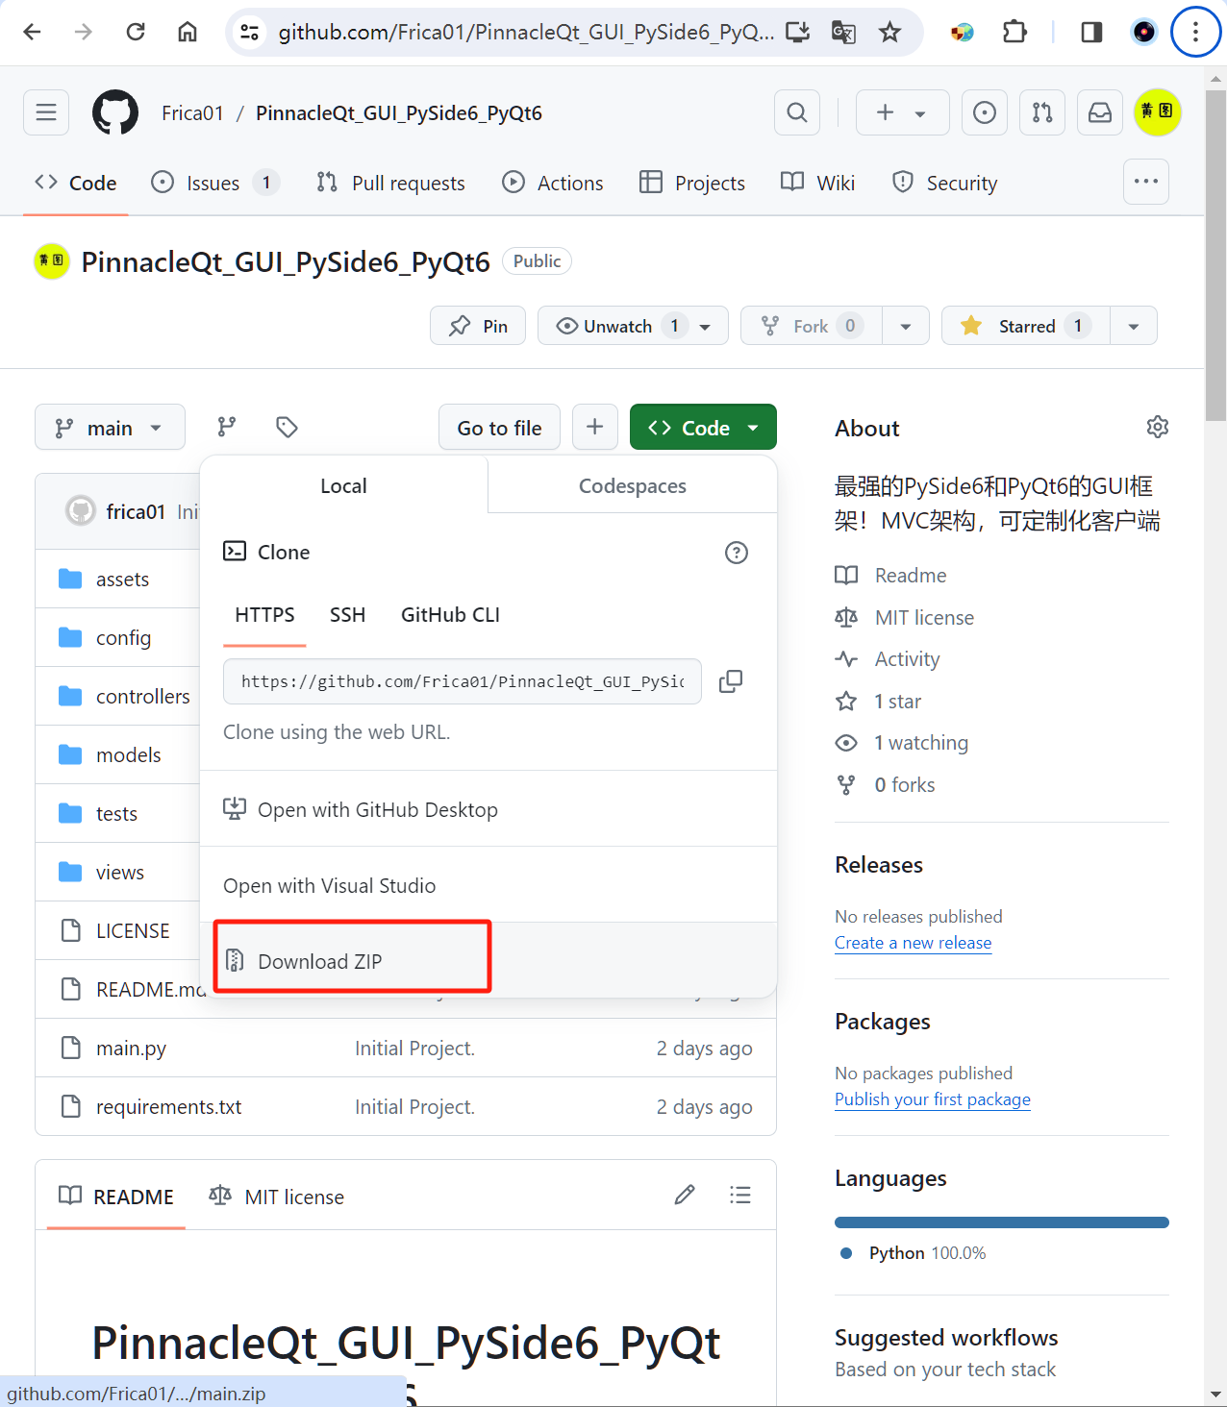Select the GitHub CLI clone option
This screenshot has width=1227, height=1407.
tap(450, 615)
